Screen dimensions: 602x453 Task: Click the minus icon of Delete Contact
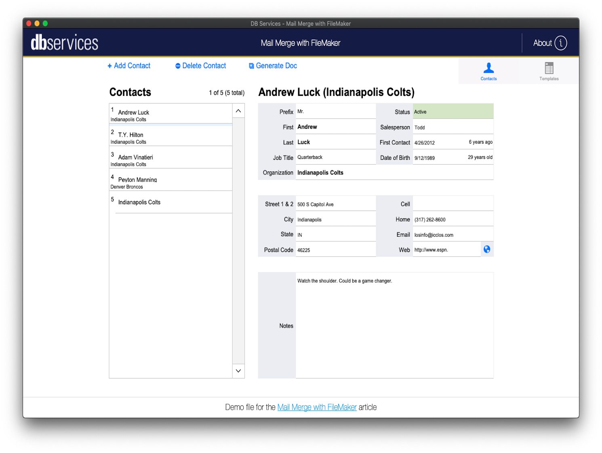(178, 66)
